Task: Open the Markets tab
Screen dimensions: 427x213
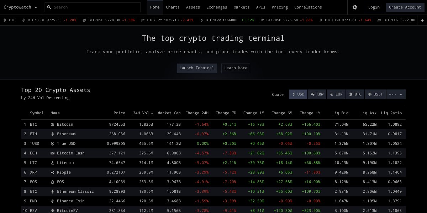Action: (242, 7)
